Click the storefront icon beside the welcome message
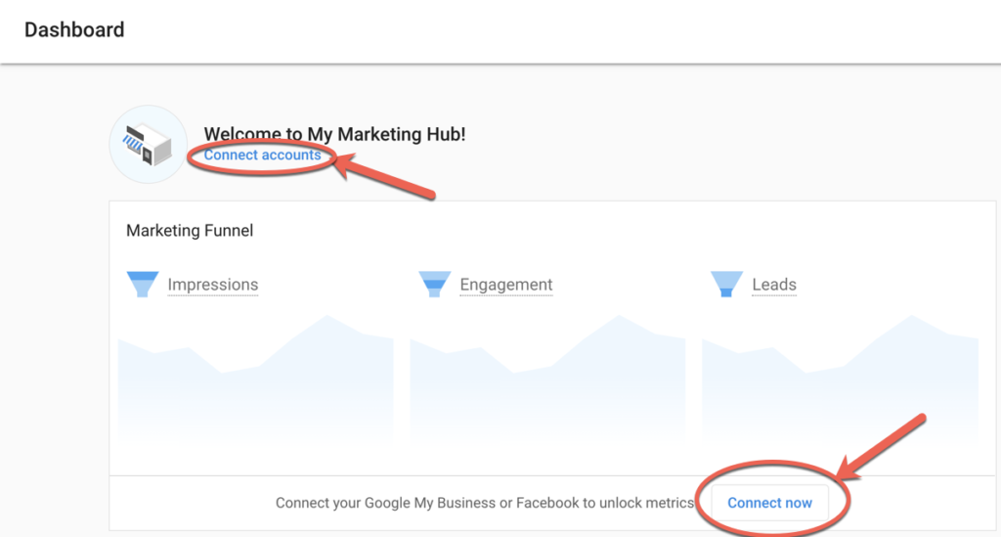 (x=148, y=145)
